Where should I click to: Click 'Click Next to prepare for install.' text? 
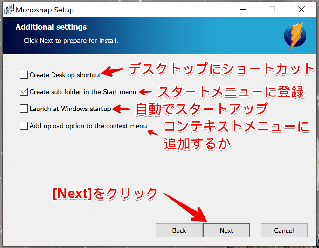(71, 41)
